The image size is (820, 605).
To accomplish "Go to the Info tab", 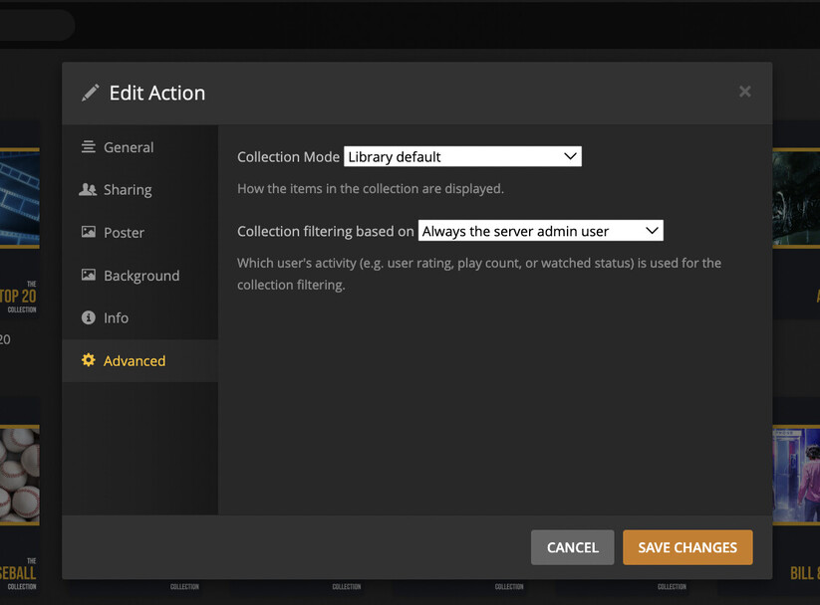I will pos(139,317).
